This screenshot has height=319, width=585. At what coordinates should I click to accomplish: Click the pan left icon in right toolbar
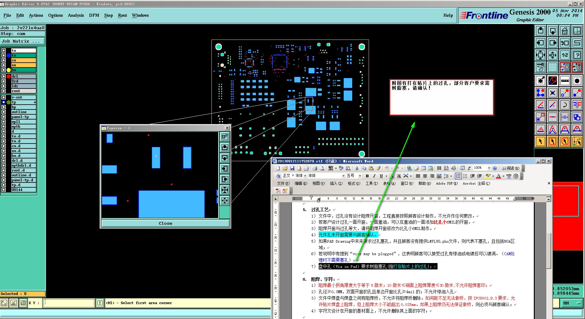tap(541, 43)
